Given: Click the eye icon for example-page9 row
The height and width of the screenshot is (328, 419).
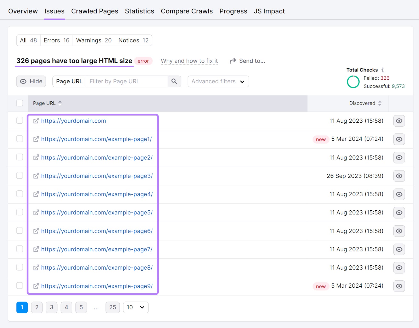Looking at the screenshot, I should (399, 286).
